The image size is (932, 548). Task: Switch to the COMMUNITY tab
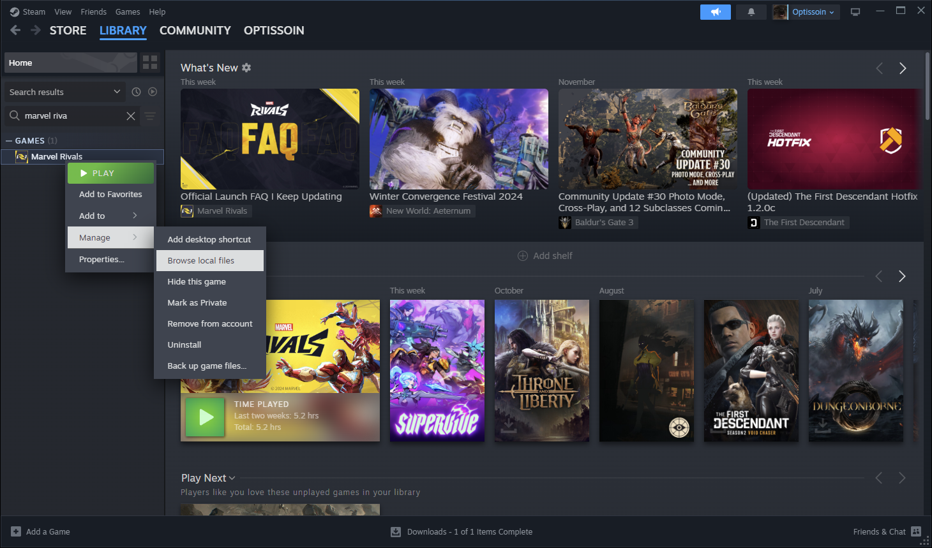coord(195,30)
